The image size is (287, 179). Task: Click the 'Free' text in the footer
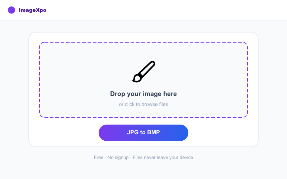click(x=98, y=158)
